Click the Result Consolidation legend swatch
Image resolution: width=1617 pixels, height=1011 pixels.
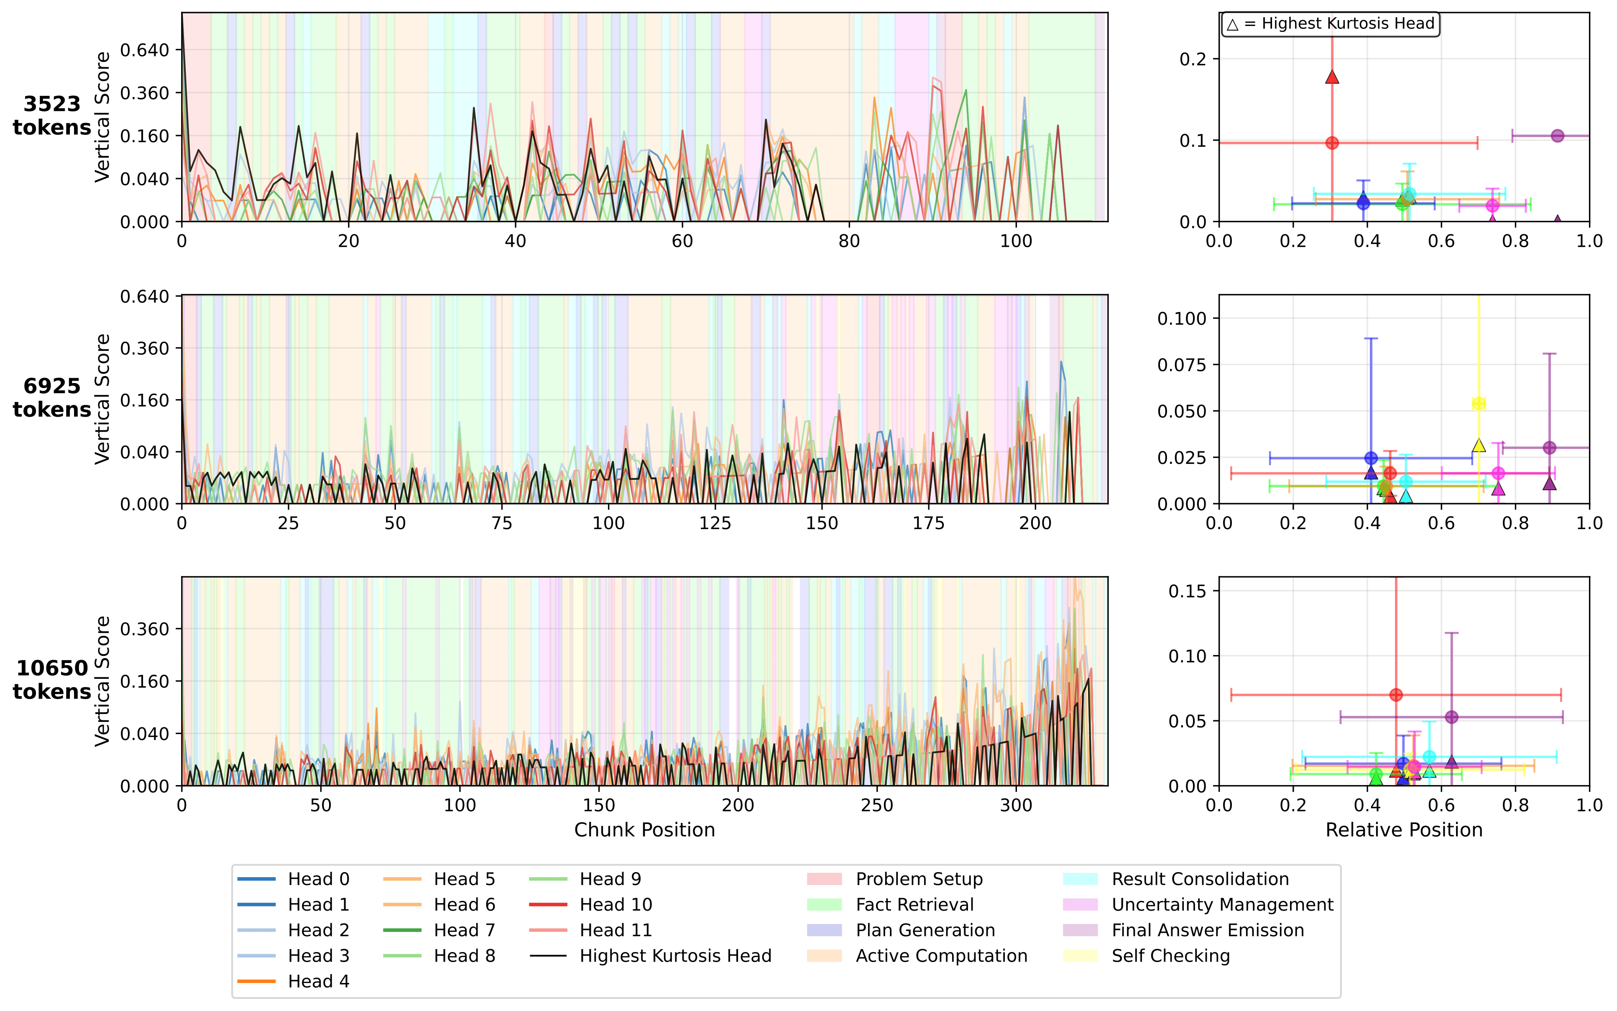click(x=1080, y=878)
